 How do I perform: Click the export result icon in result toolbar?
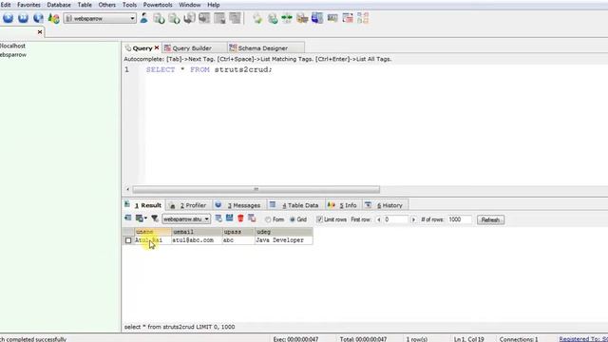point(128,218)
